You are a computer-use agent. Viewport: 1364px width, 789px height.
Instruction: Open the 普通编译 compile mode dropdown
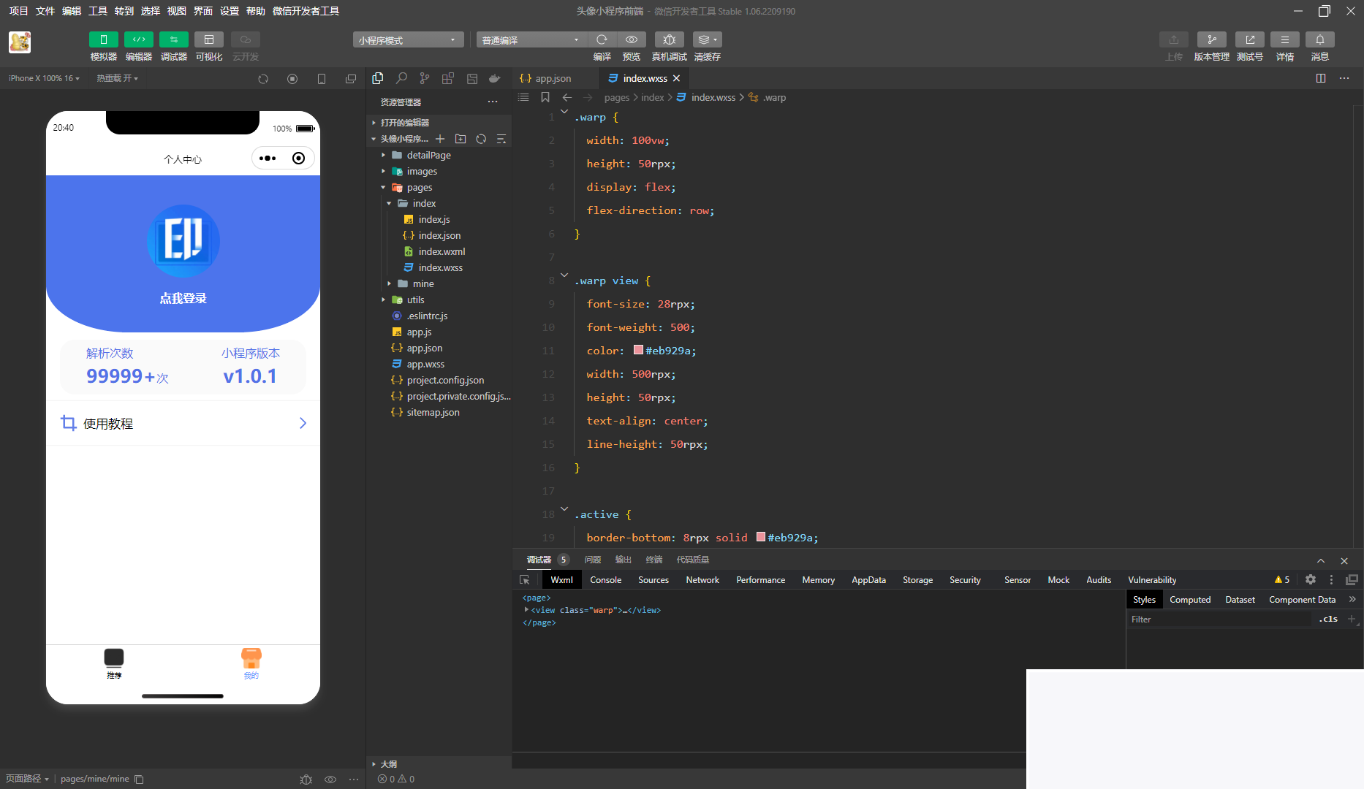click(x=531, y=40)
